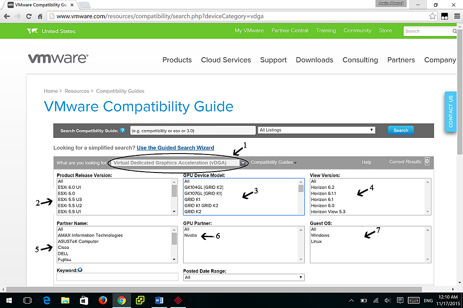Open the Posted Date Range dropdown
The width and height of the screenshot is (463, 308).
click(244, 277)
